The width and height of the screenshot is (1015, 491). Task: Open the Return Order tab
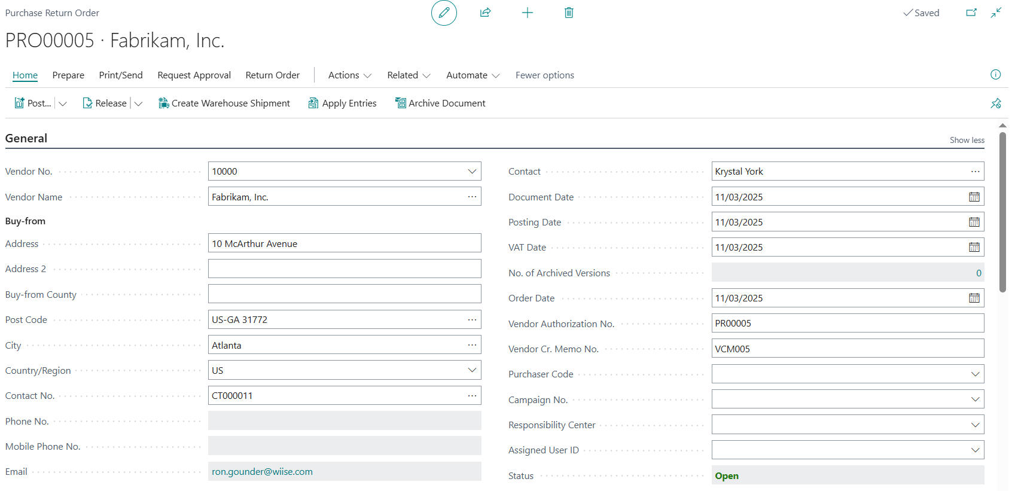click(273, 75)
